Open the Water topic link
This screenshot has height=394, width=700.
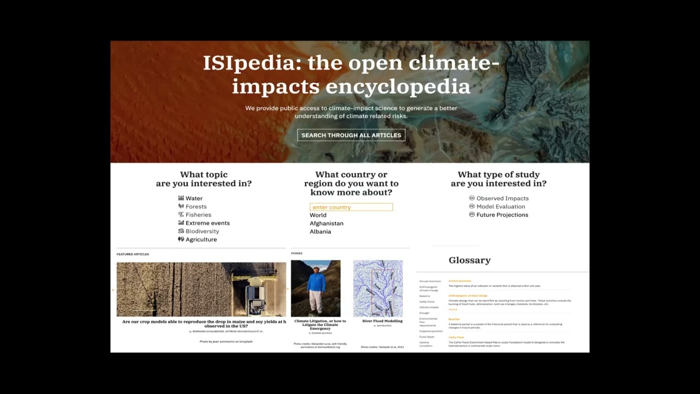pos(194,198)
